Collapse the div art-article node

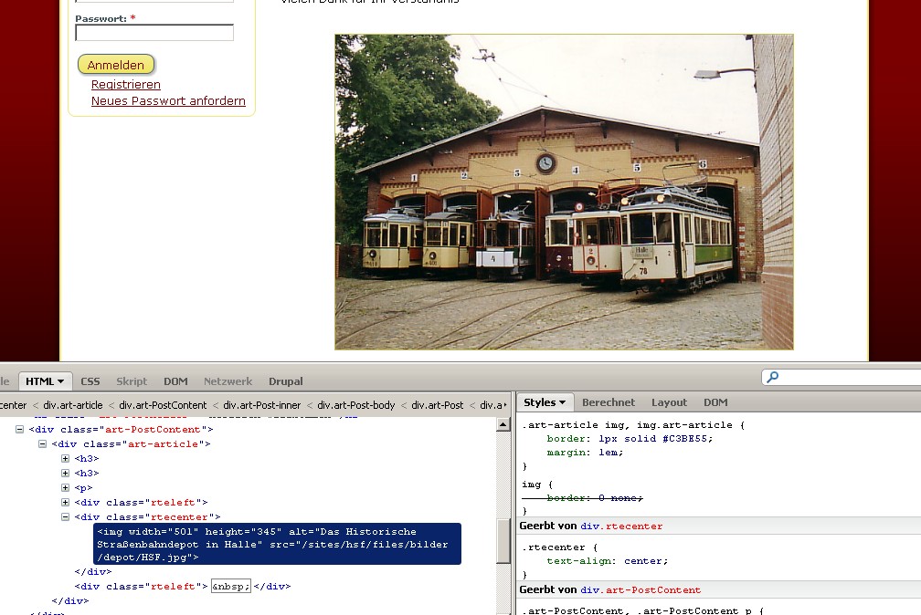43,443
